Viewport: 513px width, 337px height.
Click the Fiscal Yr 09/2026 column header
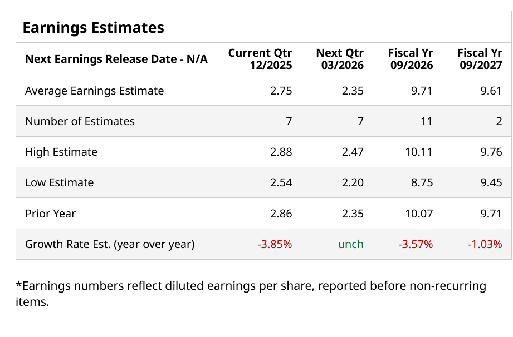point(411,59)
